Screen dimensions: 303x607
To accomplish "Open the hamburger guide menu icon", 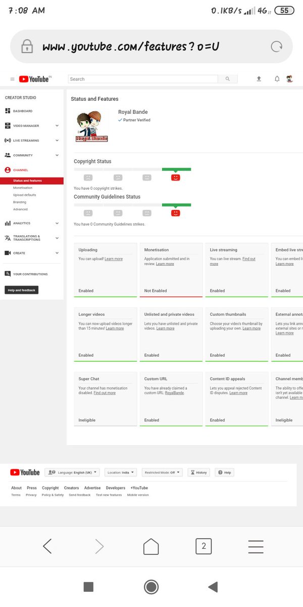I will (x=12, y=79).
